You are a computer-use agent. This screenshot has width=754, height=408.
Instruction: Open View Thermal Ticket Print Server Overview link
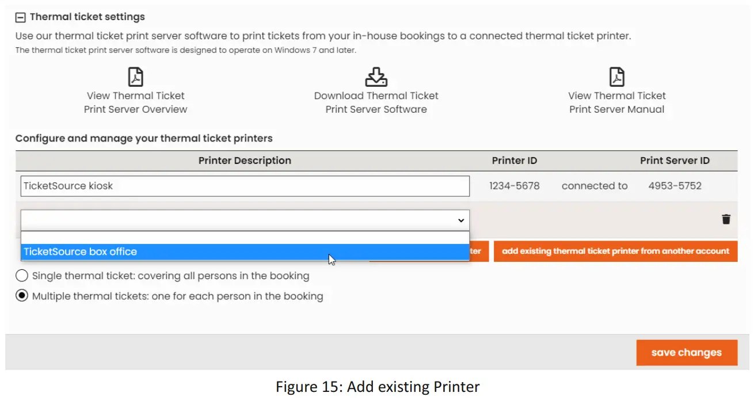click(x=136, y=102)
